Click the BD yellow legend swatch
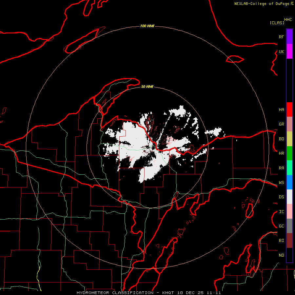Screen dimensions: 295x295 click(289, 139)
